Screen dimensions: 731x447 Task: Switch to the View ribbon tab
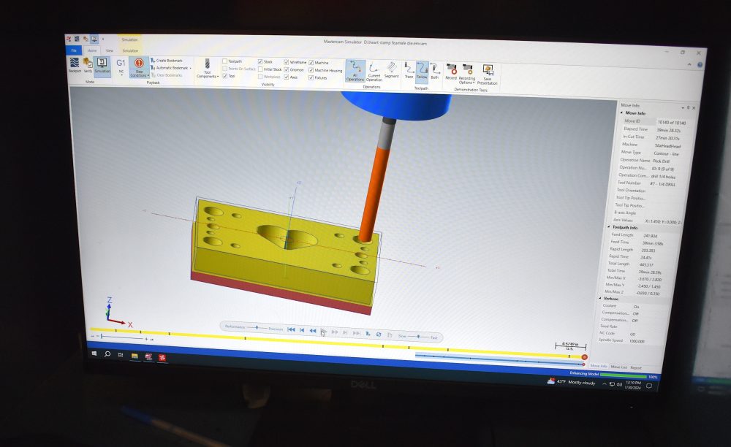tap(108, 50)
